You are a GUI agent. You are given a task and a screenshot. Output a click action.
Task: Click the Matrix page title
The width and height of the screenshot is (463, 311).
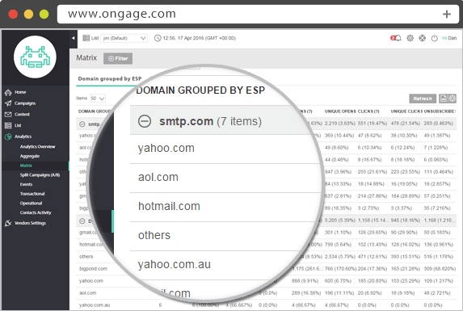click(86, 58)
